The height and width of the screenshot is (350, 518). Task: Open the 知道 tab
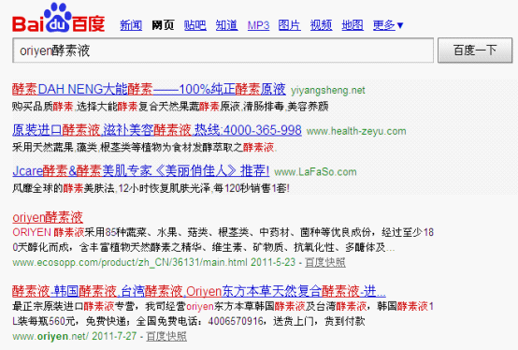[226, 25]
